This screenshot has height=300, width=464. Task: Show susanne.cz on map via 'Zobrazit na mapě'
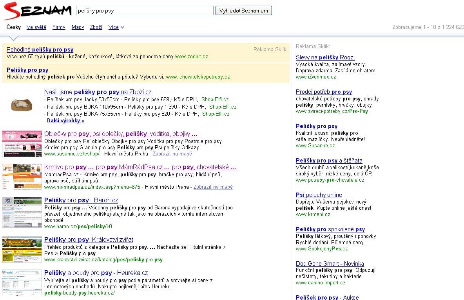[172, 154]
